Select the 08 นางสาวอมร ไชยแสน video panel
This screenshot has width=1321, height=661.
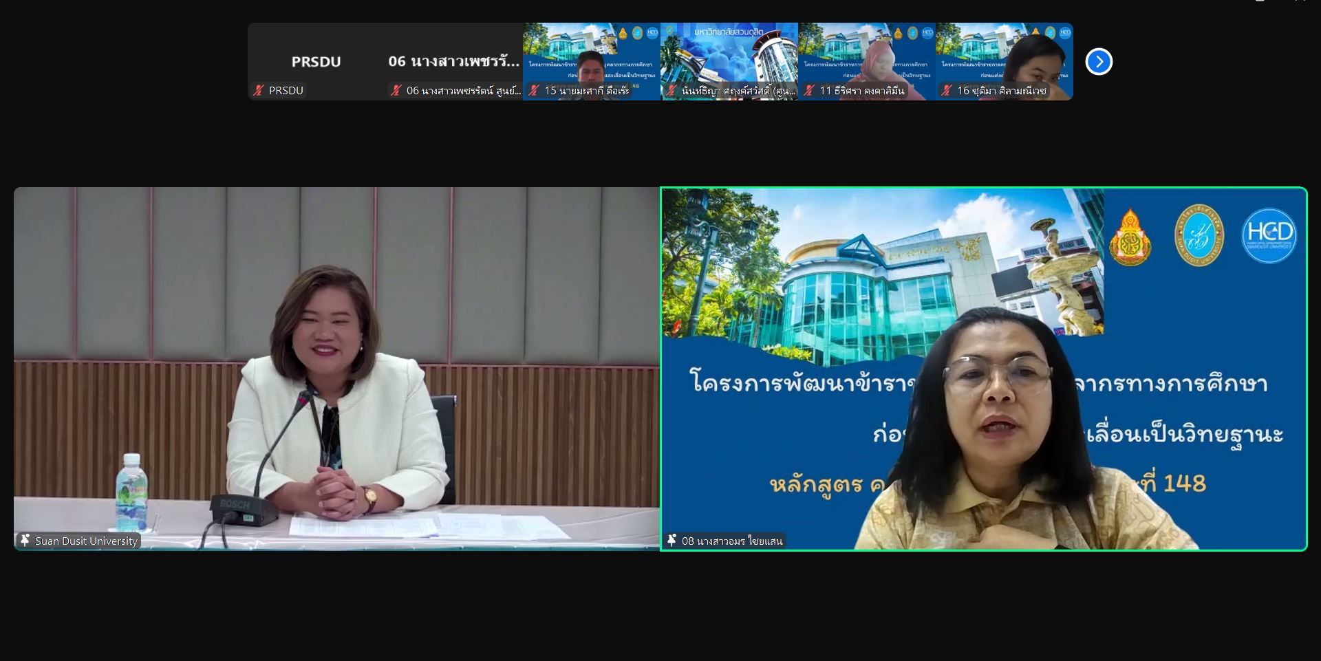(984, 369)
